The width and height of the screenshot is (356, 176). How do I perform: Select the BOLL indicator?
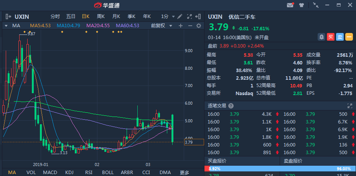tap(108, 173)
